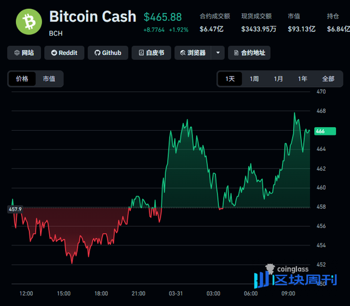
Task: Open the 浏览器 explorer button
Action: (192, 53)
